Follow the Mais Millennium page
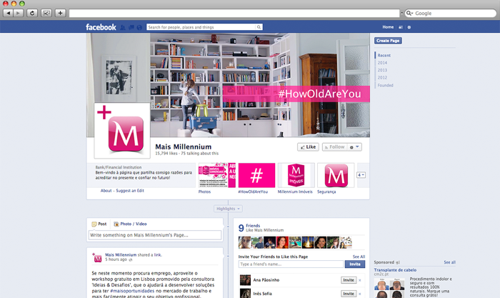The image size is (500, 298). [334, 146]
